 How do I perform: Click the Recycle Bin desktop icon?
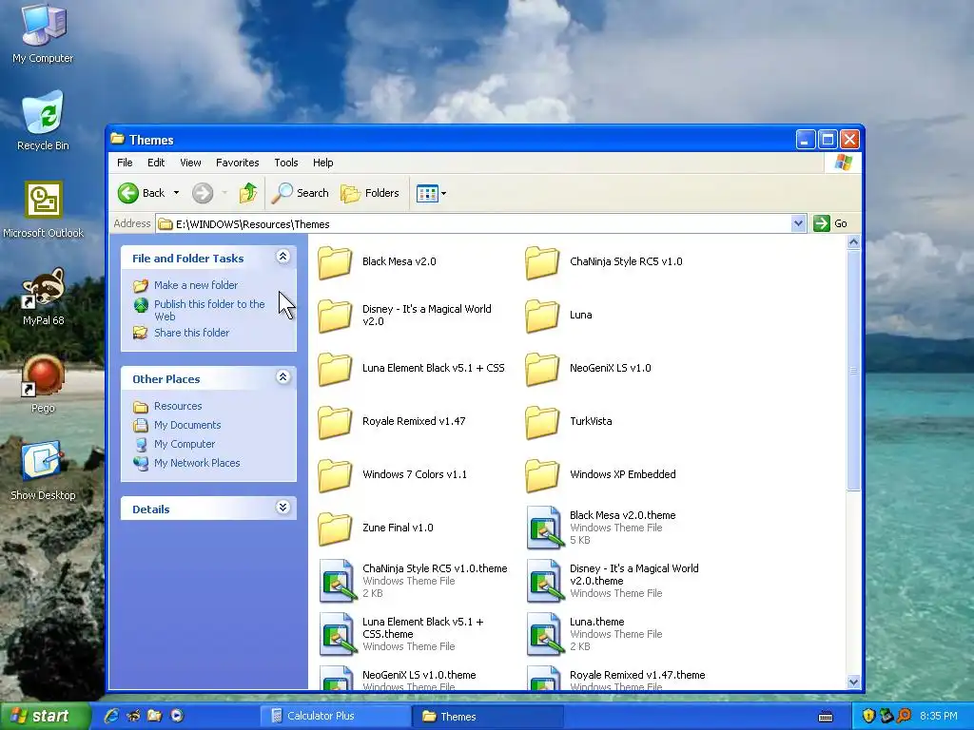point(43,121)
